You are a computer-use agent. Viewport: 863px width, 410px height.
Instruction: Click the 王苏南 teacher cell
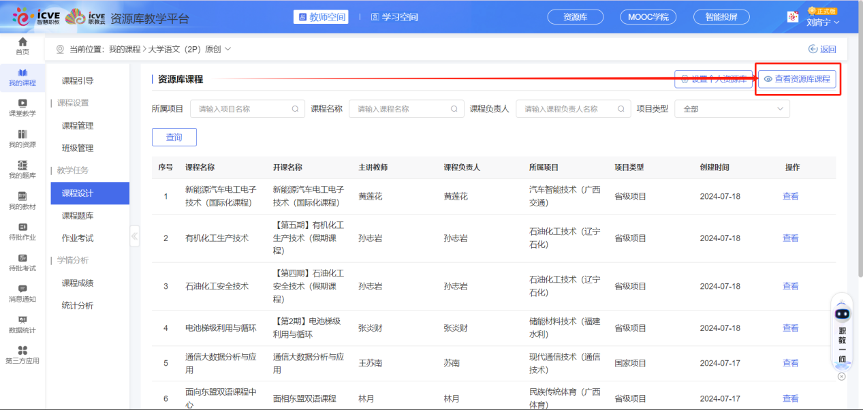tap(371, 364)
